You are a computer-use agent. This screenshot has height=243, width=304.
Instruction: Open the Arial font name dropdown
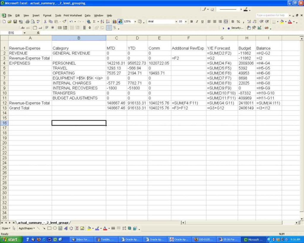click(176, 22)
